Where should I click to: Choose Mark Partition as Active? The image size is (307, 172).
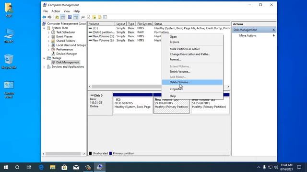(192, 49)
